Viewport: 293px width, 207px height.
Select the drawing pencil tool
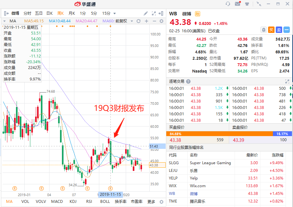pyautogui.click(x=146, y=13)
